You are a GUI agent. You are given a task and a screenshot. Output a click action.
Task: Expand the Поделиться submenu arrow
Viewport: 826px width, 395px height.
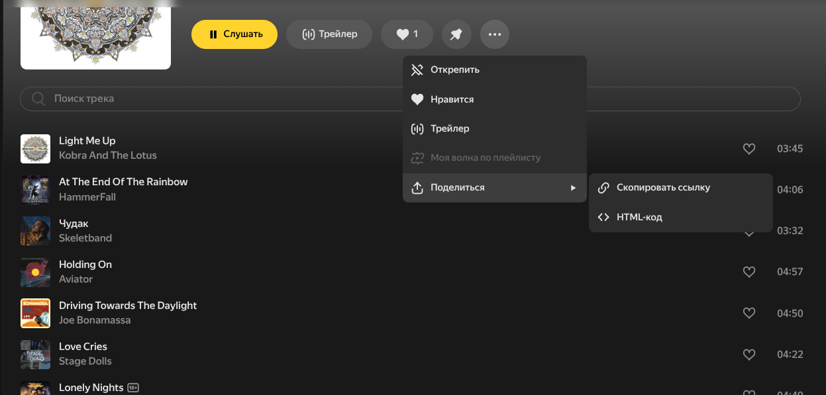click(x=573, y=188)
